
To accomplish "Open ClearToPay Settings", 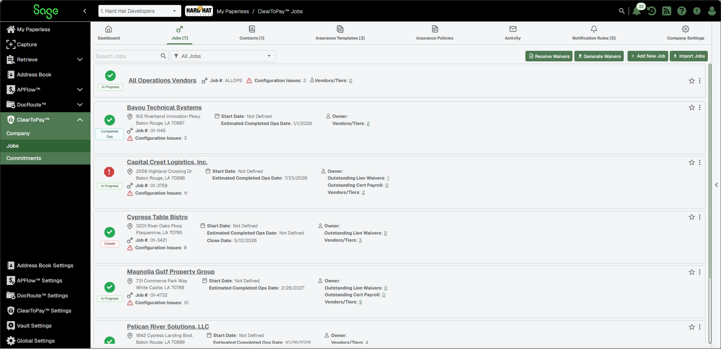I will pyautogui.click(x=45, y=311).
